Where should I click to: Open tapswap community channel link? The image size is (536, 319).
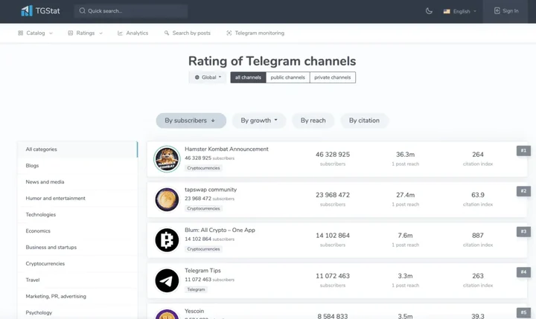[211, 190]
